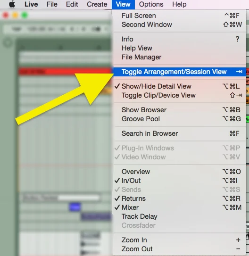Open the Options menu

(x=151, y=4)
